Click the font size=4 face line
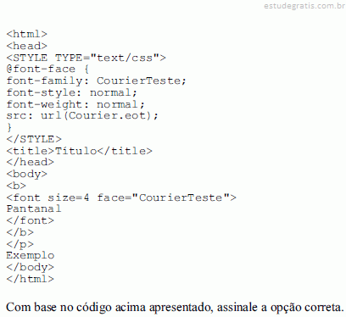This screenshot has height=317, width=346. 121,197
